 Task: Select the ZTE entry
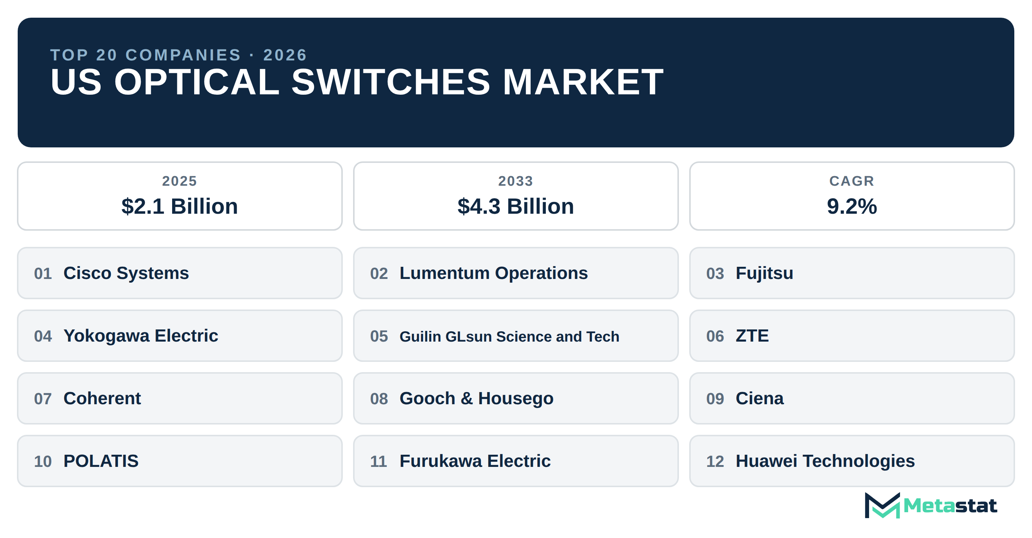[852, 336]
